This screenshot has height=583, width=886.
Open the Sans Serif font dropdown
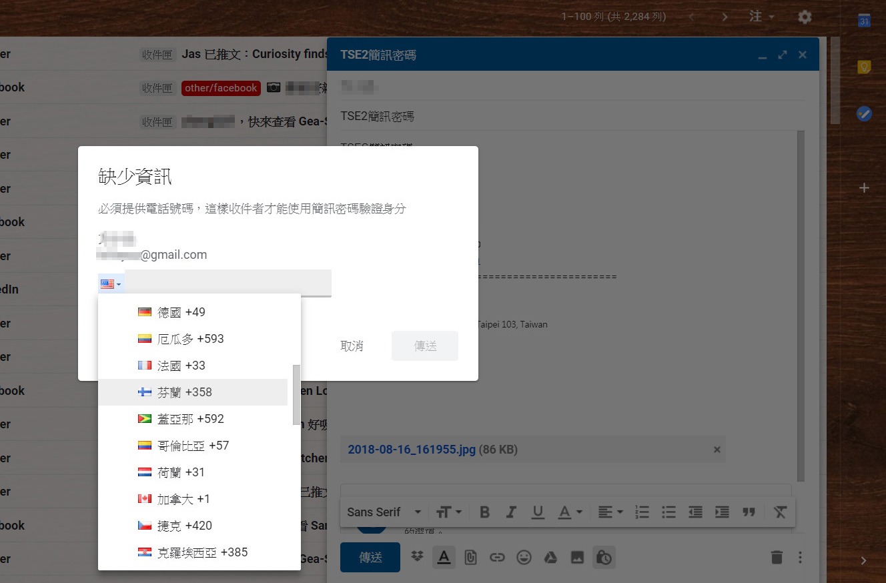(x=384, y=512)
